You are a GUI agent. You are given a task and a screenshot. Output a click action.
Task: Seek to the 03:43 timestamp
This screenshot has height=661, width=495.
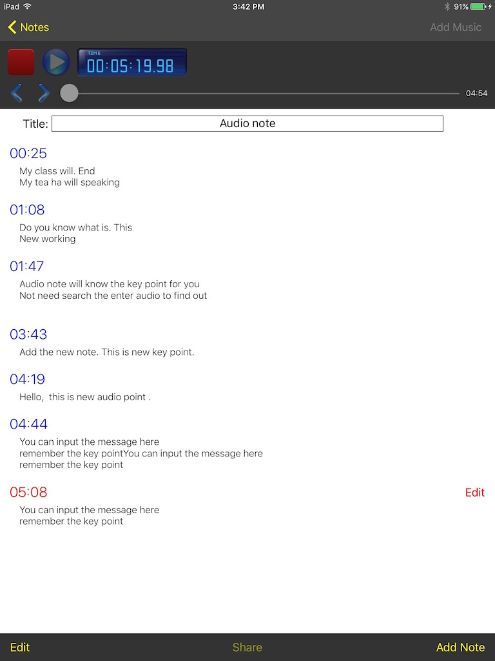[x=28, y=334]
